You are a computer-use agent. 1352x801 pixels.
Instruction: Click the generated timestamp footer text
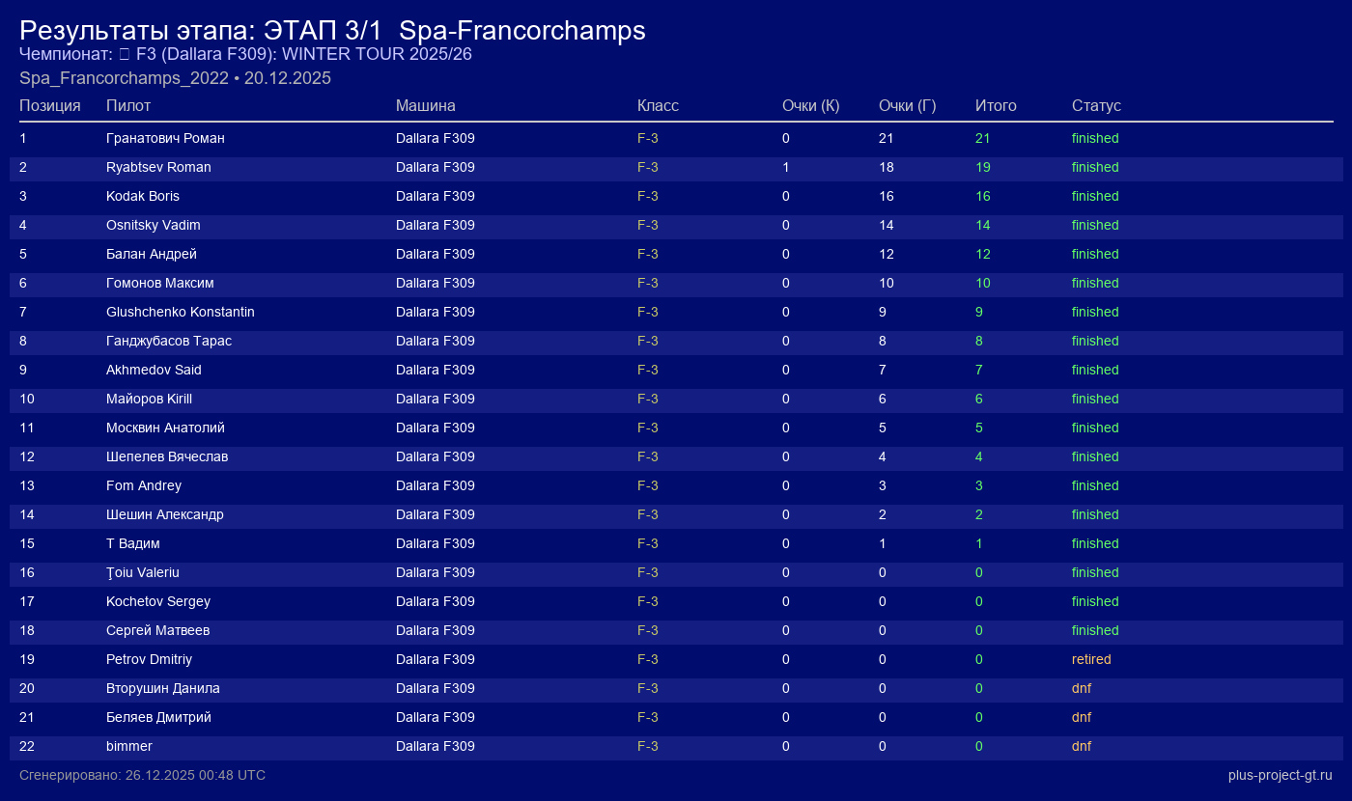click(142, 775)
